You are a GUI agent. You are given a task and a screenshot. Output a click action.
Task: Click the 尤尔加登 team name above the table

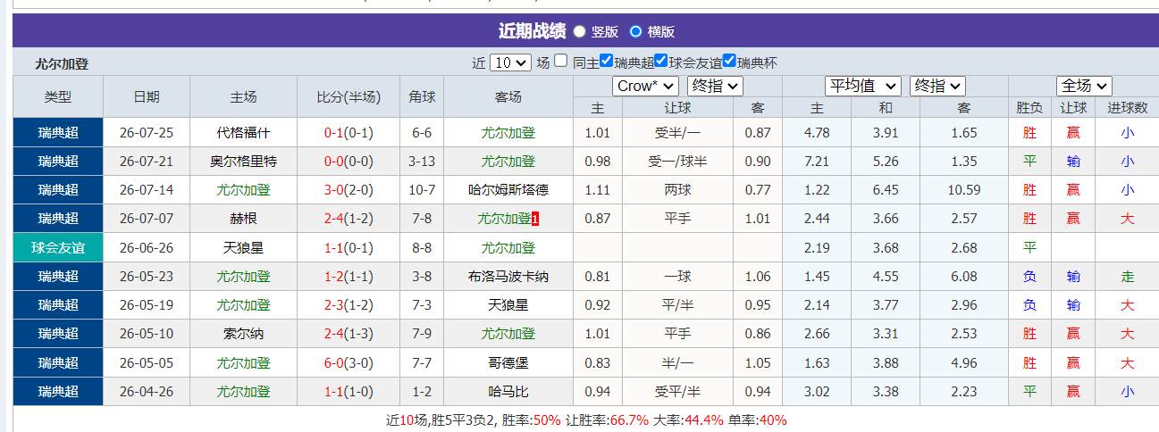click(x=62, y=63)
